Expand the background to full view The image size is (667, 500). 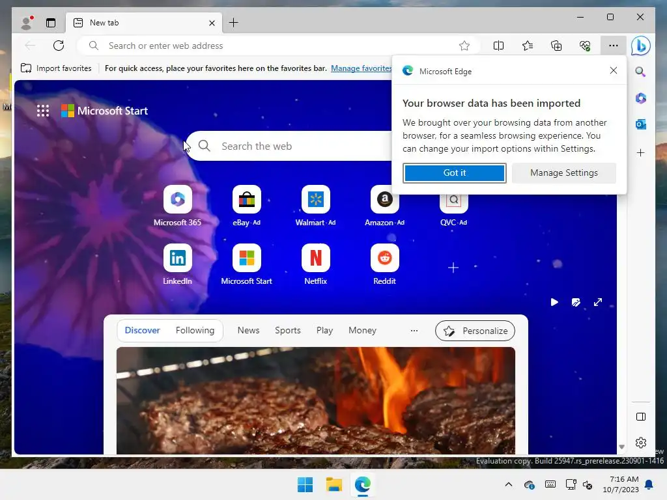pyautogui.click(x=598, y=302)
